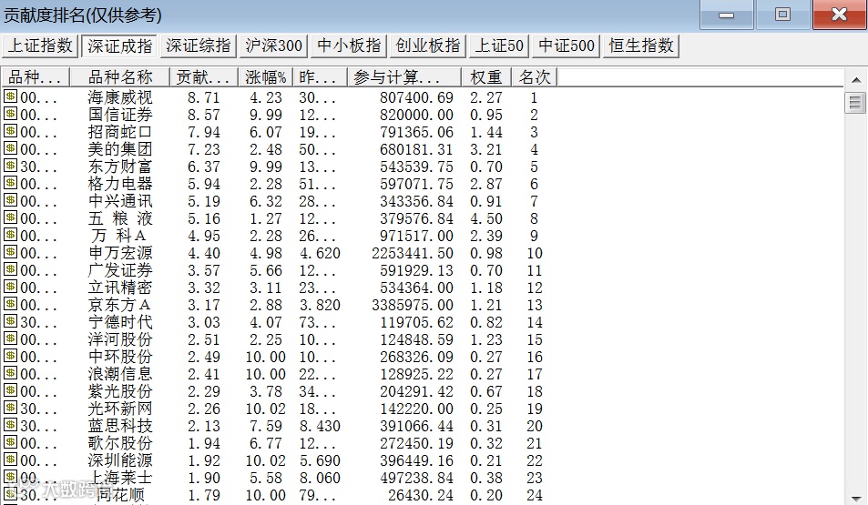The width and height of the screenshot is (868, 505).
Task: Click the stock icon beside 格力电器
Action: (x=11, y=183)
